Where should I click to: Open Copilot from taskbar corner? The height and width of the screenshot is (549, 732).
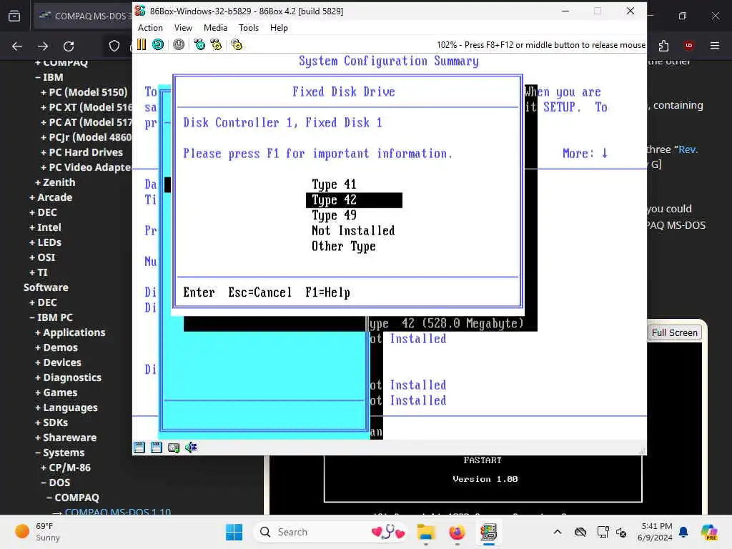(709, 532)
